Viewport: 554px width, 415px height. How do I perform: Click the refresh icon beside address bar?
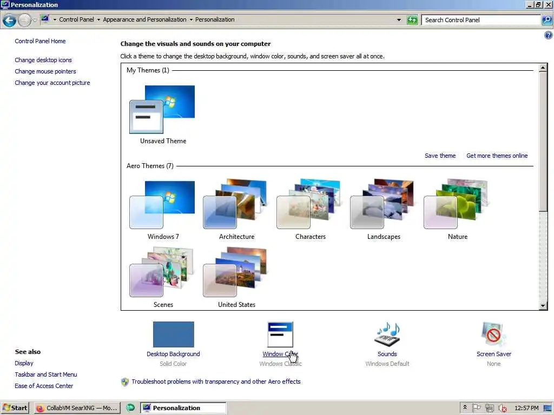pos(412,20)
